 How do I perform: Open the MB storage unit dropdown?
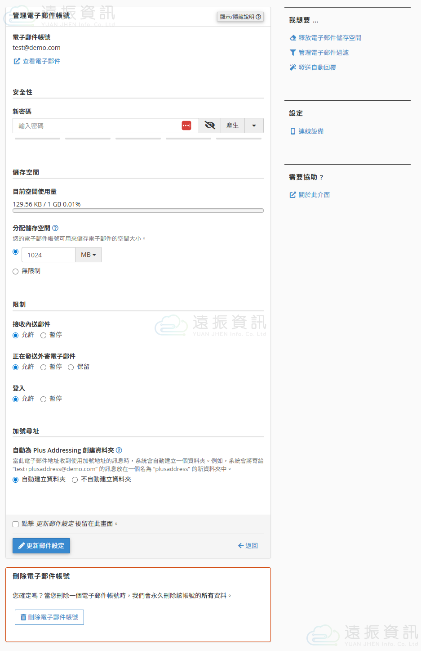pyautogui.click(x=89, y=255)
